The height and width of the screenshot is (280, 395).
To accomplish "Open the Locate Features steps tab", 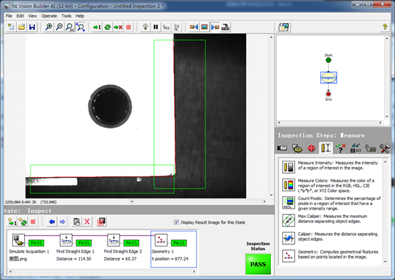I will point(312,148).
